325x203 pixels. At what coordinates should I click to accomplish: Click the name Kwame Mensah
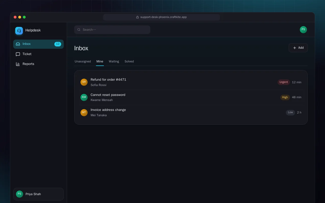(x=102, y=100)
